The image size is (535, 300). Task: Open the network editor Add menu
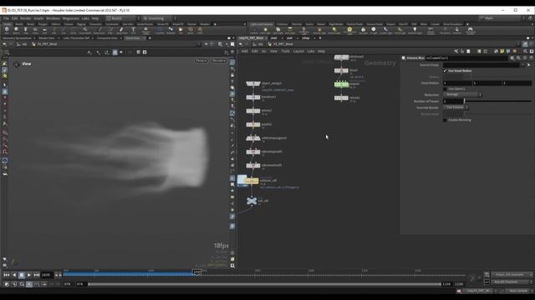(x=244, y=51)
